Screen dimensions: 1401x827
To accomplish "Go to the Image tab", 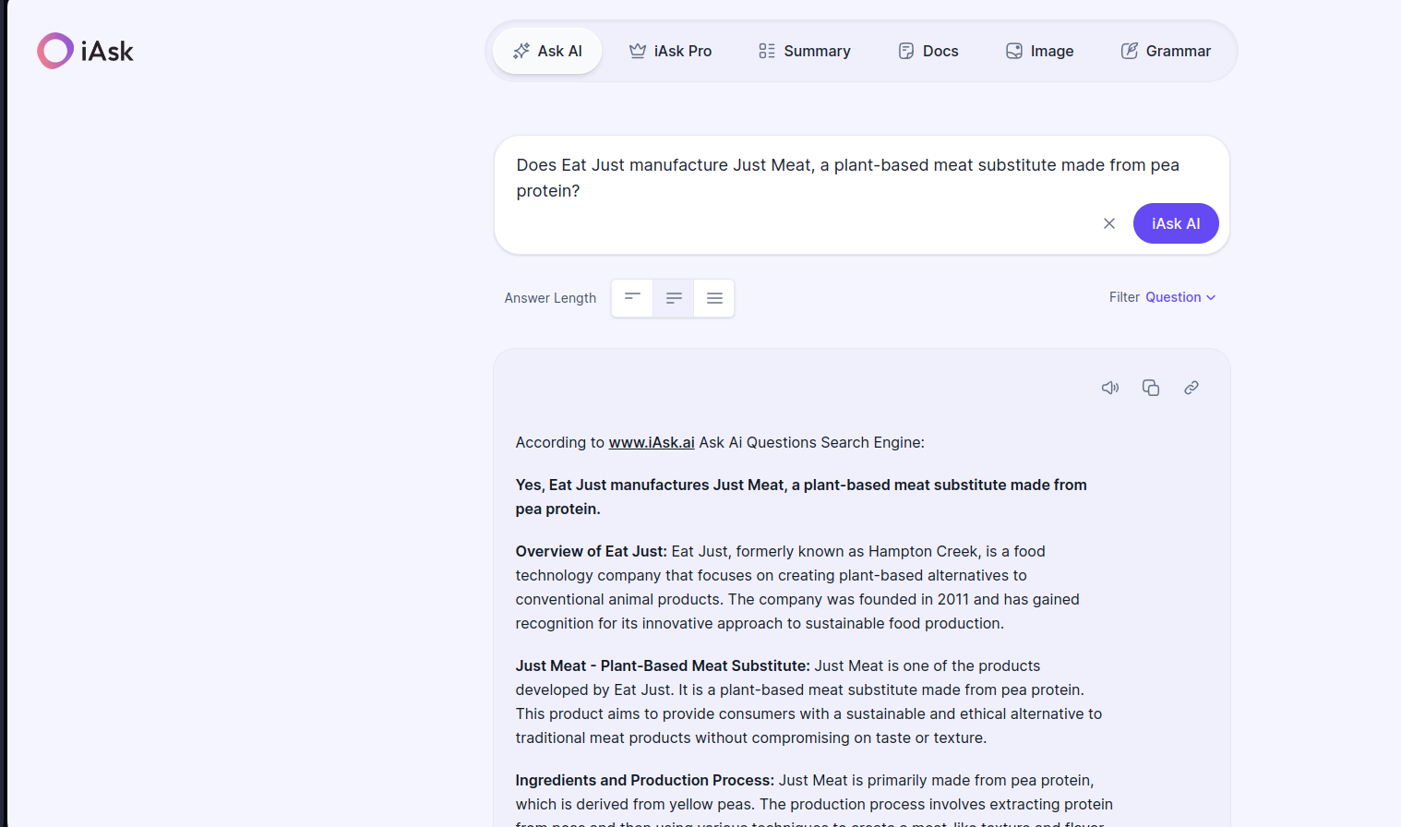I will tap(1039, 51).
